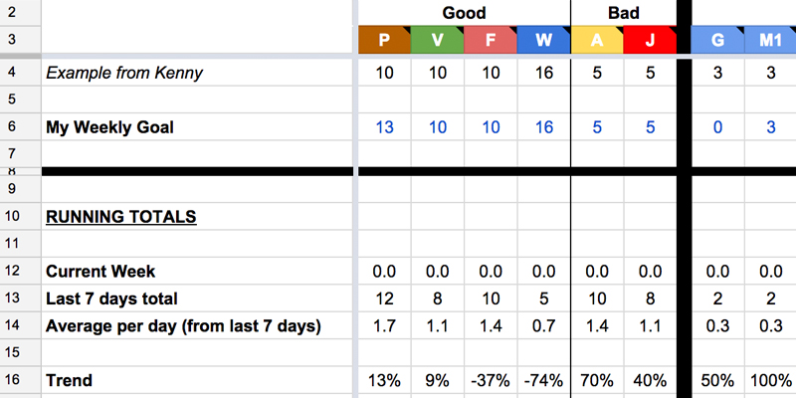Click weekly goal value 13 under P

pyautogui.click(x=384, y=126)
